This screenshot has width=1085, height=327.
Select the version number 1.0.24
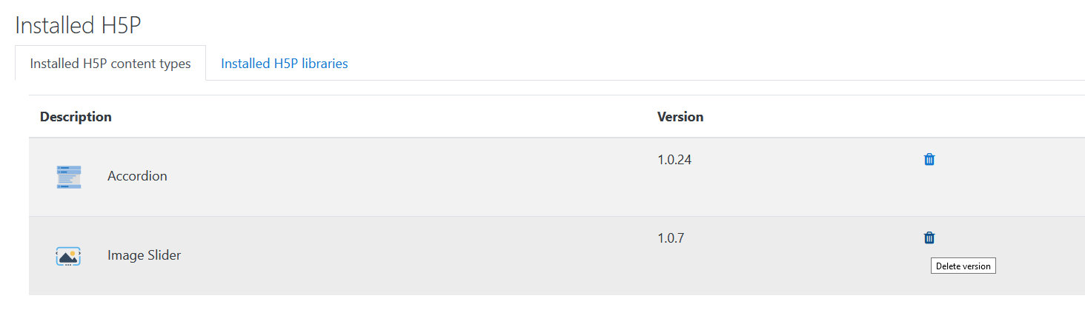(x=674, y=159)
